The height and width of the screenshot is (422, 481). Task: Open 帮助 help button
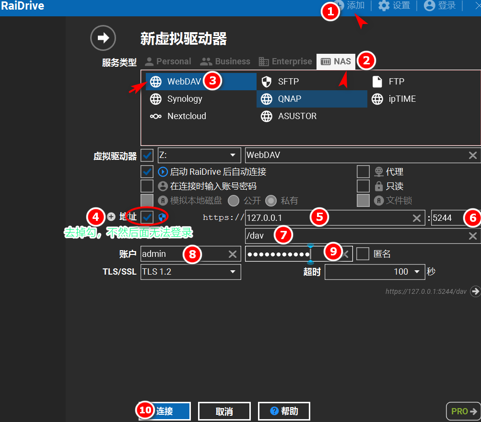coord(284,411)
